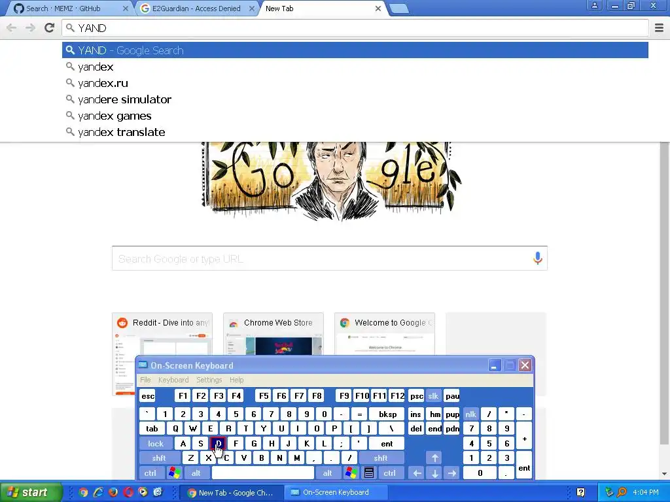670x502 pixels.
Task: Click the left arrow key on the keyboard
Action: pyautogui.click(x=417, y=473)
